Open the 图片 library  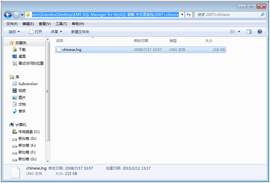(x=22, y=98)
